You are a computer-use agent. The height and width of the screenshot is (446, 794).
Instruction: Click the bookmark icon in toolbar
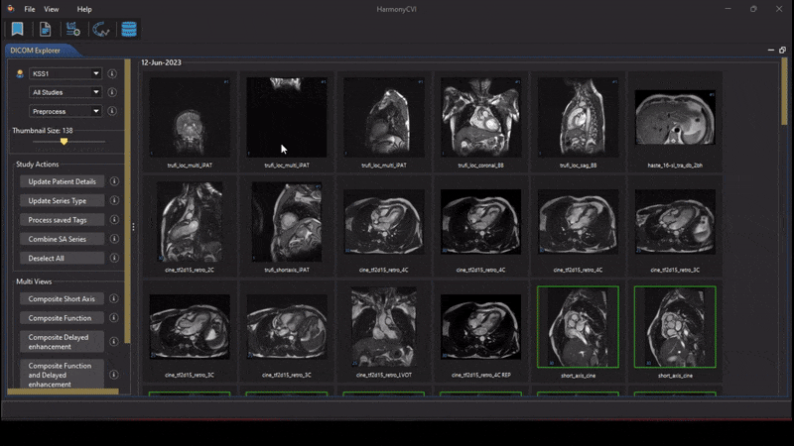pos(17,30)
